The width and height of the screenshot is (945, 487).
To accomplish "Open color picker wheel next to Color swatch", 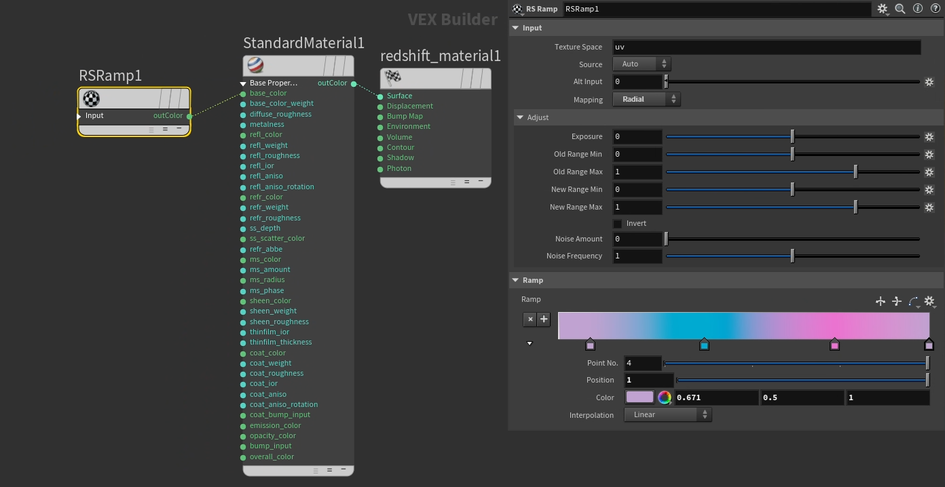I will coord(665,397).
